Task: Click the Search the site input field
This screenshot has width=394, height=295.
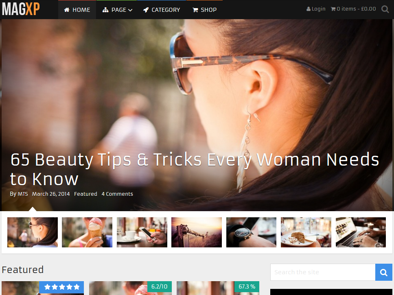Action: click(323, 272)
